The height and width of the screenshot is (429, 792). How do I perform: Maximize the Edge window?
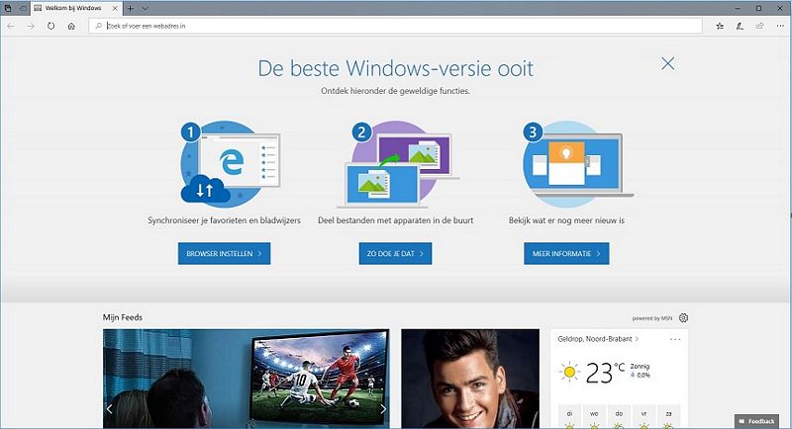[758, 8]
